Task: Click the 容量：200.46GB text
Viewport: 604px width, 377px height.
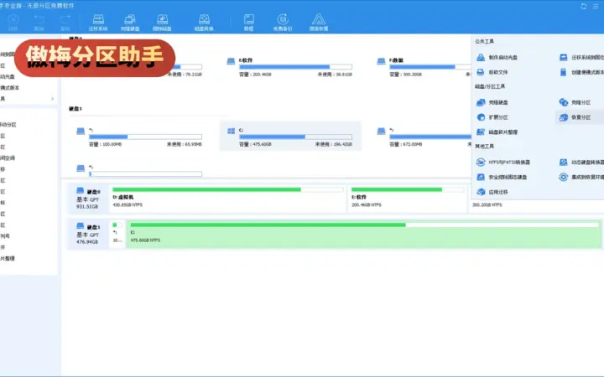Action: click(x=255, y=75)
